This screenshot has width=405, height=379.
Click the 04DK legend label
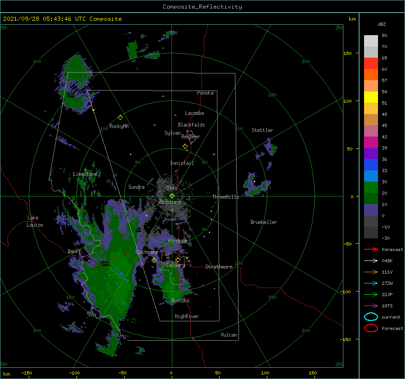(x=387, y=261)
